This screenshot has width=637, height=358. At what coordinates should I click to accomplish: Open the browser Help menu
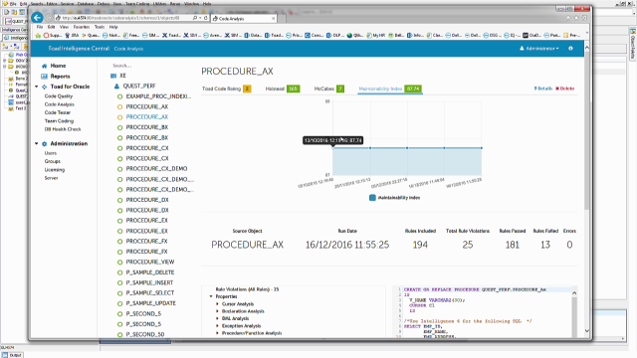click(x=113, y=27)
